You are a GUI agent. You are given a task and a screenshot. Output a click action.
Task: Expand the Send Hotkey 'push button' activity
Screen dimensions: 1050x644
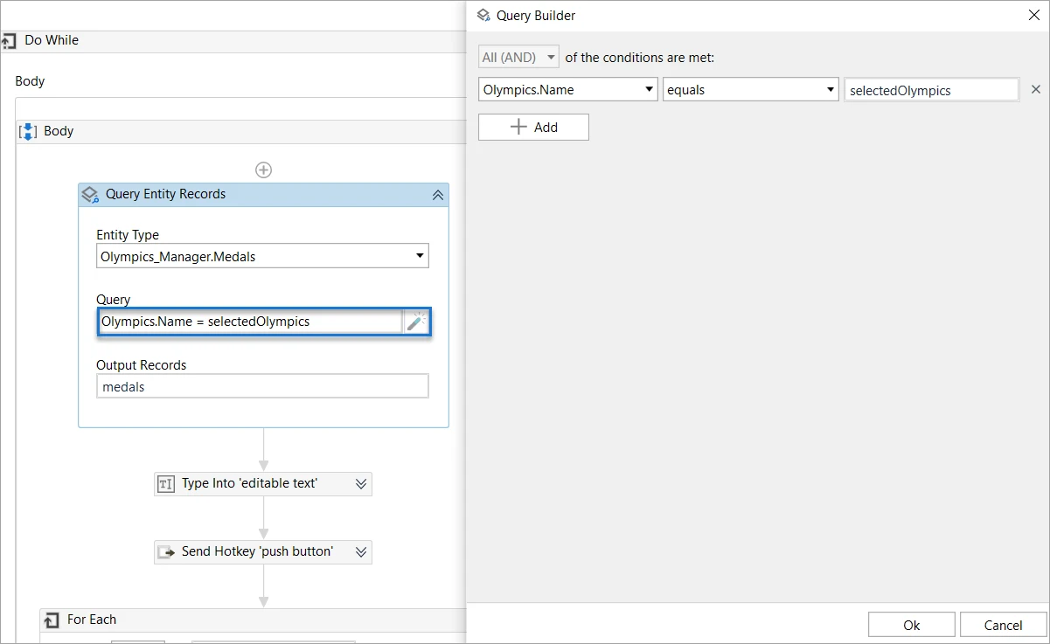pyautogui.click(x=362, y=551)
